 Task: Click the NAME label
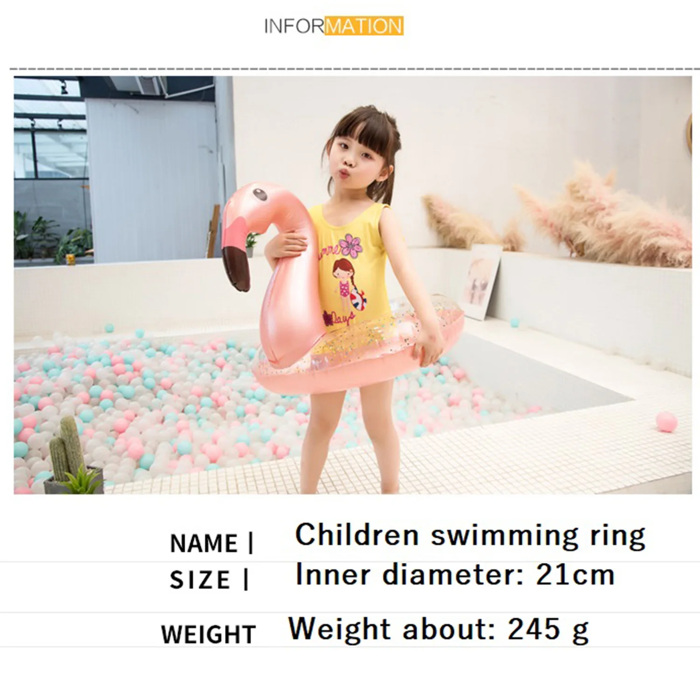click(211, 543)
